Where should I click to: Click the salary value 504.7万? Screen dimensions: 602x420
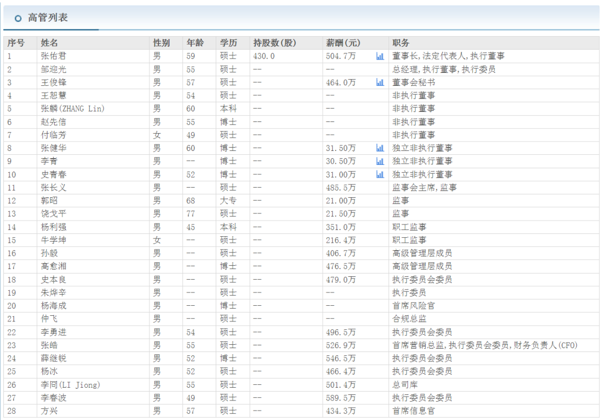(341, 56)
